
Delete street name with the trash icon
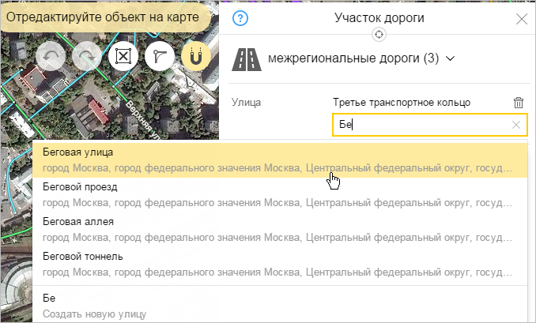[x=518, y=103]
